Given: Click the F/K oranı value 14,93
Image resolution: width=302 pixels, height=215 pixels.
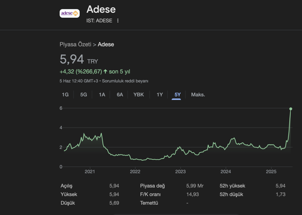Looking at the screenshot, I should point(192,194).
